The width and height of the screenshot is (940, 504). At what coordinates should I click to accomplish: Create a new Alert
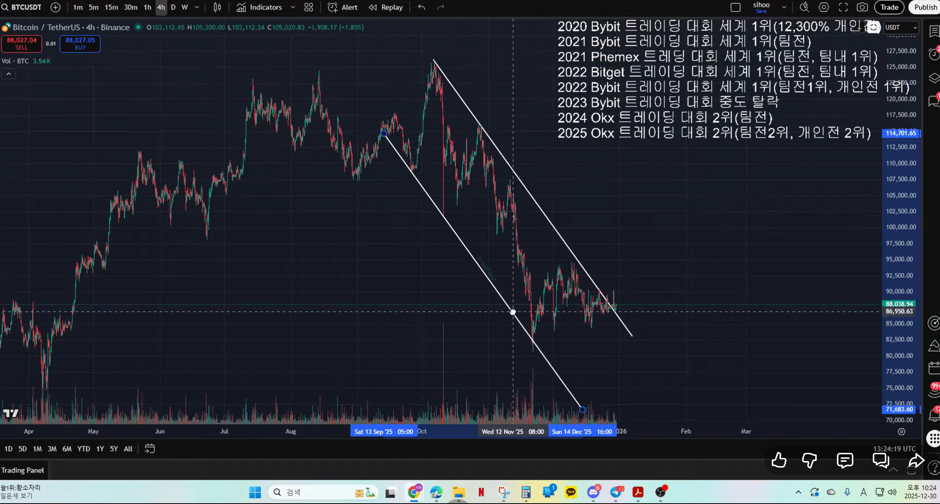(342, 7)
